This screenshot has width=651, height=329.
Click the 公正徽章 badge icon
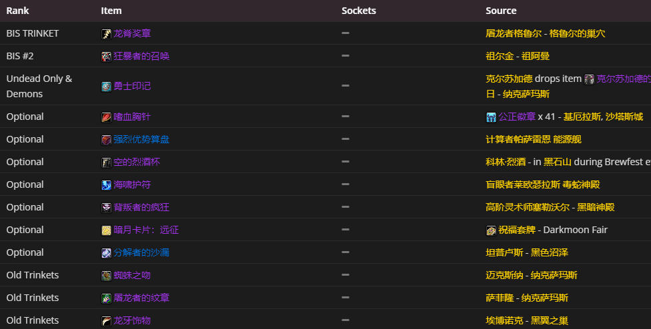pyautogui.click(x=491, y=117)
